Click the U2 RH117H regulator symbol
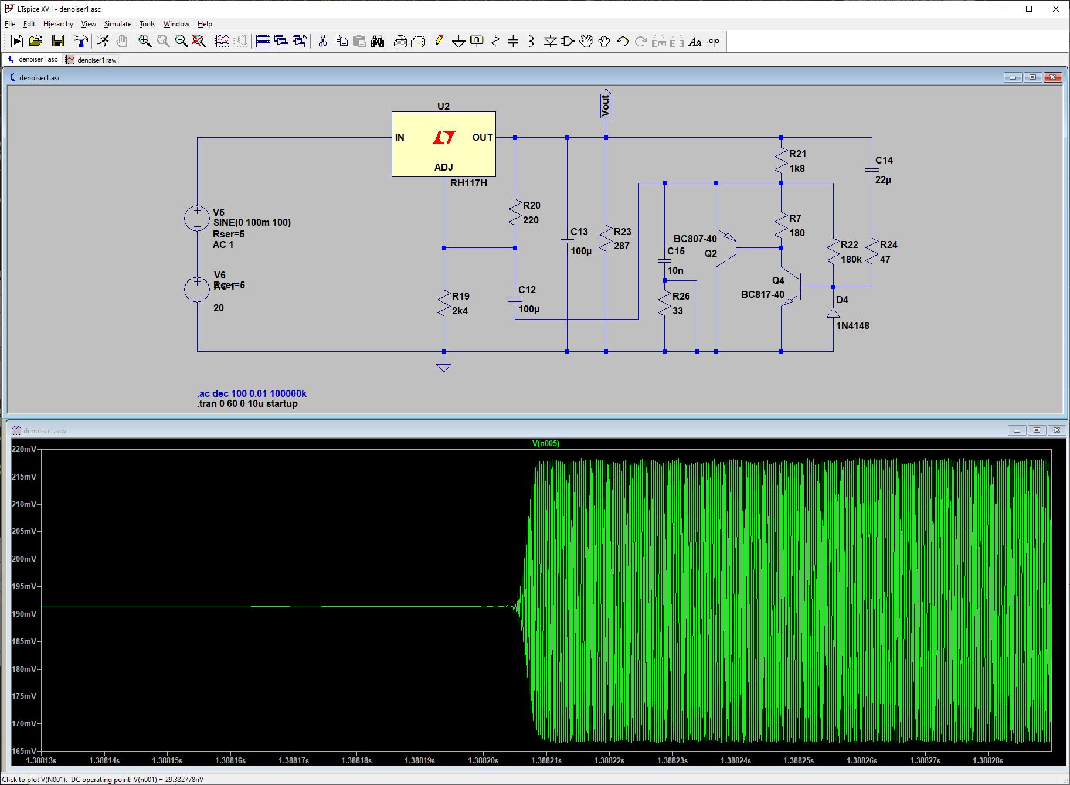Image resolution: width=1070 pixels, height=785 pixels. [x=444, y=144]
